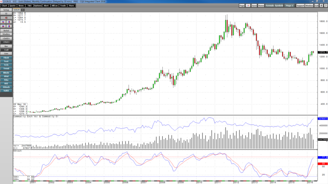The image size is (328, 184).
Task: Click the Save button in top toolbar
Action: pos(254,6)
